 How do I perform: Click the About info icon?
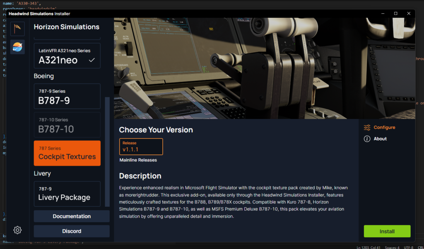[x=367, y=139]
